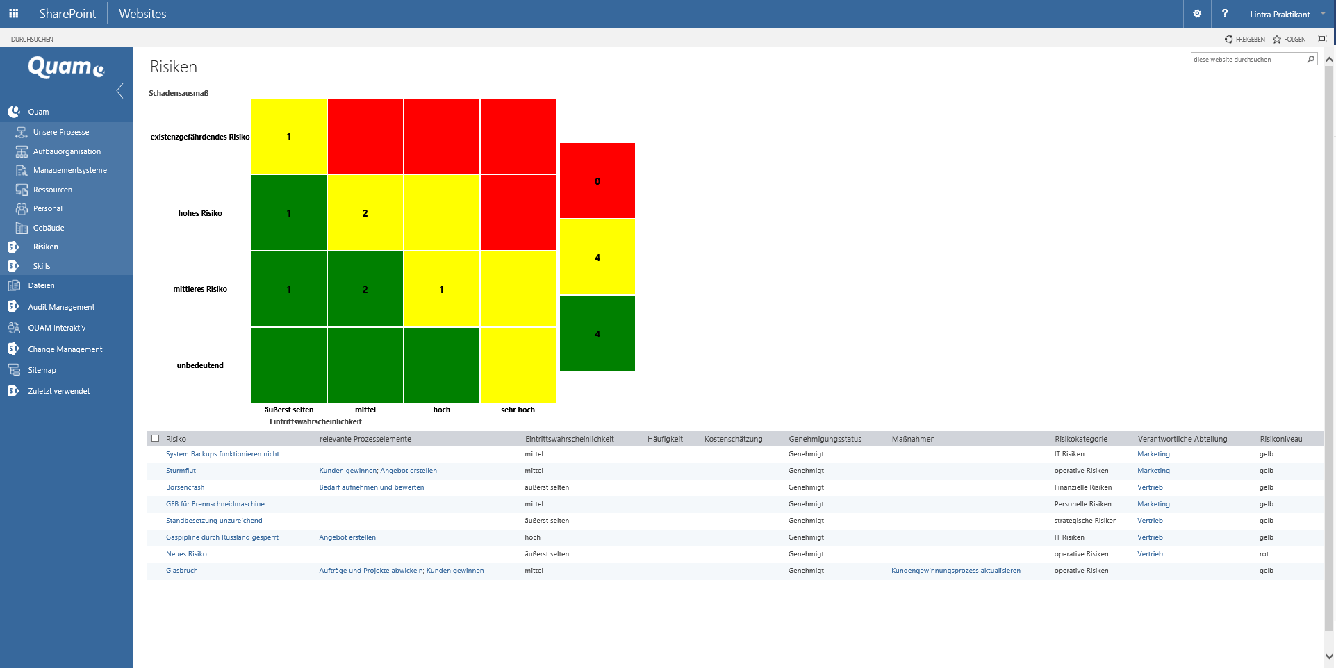The height and width of the screenshot is (668, 1336).
Task: Click into the website search field
Action: (1247, 60)
